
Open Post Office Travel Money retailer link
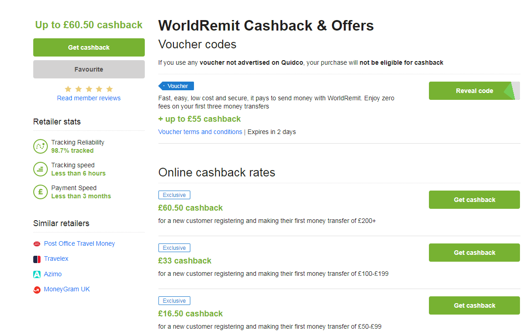tap(79, 243)
